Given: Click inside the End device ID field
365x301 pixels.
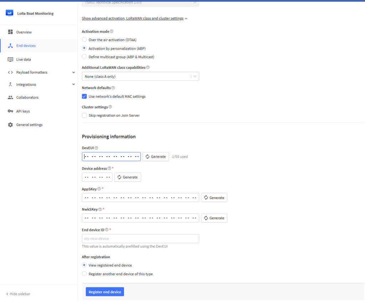Looking at the screenshot, I should (140, 239).
